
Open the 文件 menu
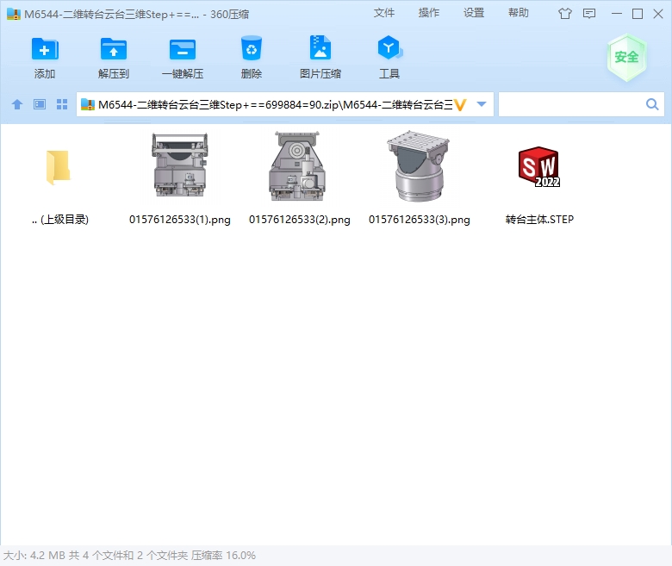point(384,13)
